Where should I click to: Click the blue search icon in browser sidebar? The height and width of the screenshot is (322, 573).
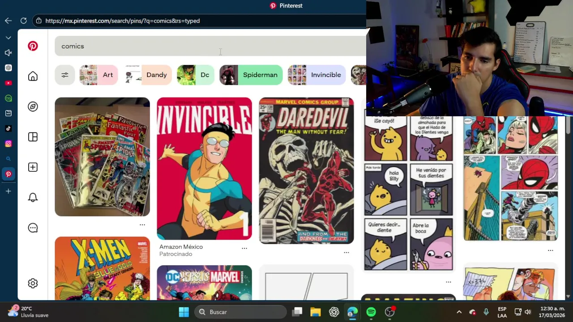pyautogui.click(x=8, y=159)
